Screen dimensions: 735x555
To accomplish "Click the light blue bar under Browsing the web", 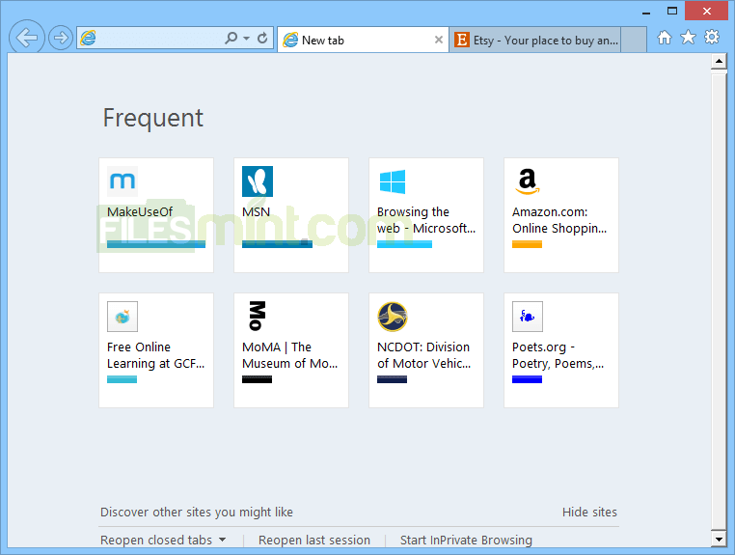I will [404, 244].
